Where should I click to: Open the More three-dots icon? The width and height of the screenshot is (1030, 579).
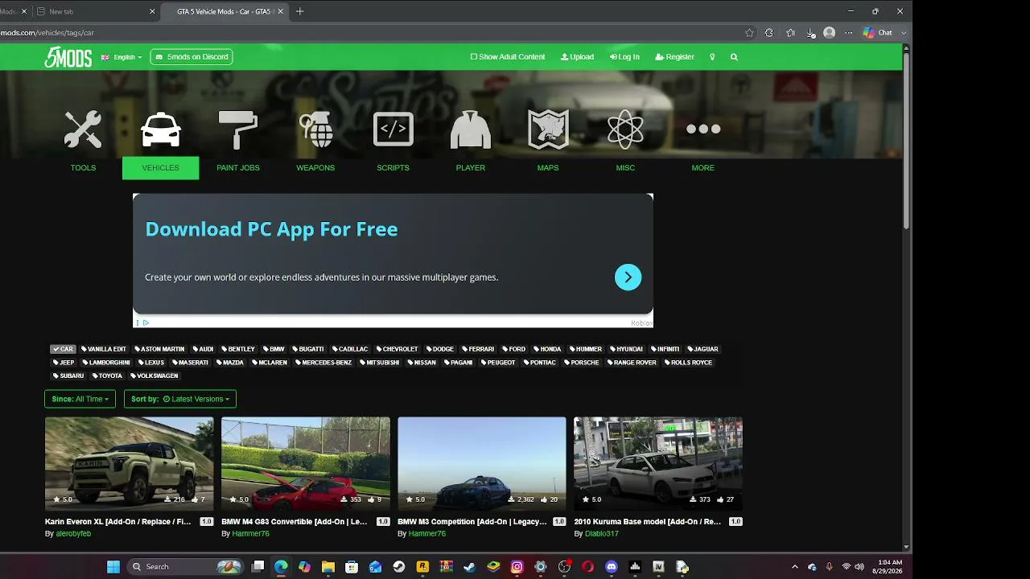pyautogui.click(x=703, y=129)
